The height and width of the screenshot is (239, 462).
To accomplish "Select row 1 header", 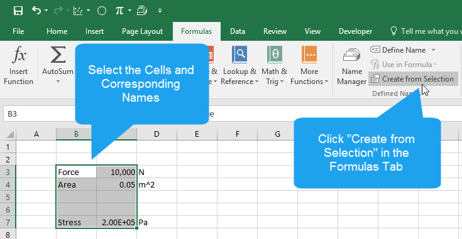I will [x=8, y=147].
